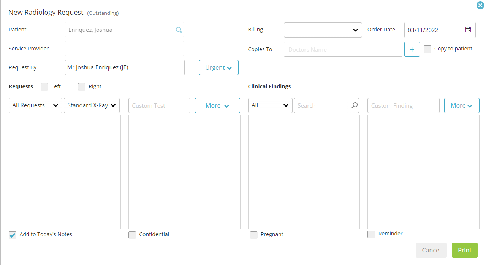Click the Clinical Findings search magnifier icon
The height and width of the screenshot is (265, 486).
click(x=354, y=105)
